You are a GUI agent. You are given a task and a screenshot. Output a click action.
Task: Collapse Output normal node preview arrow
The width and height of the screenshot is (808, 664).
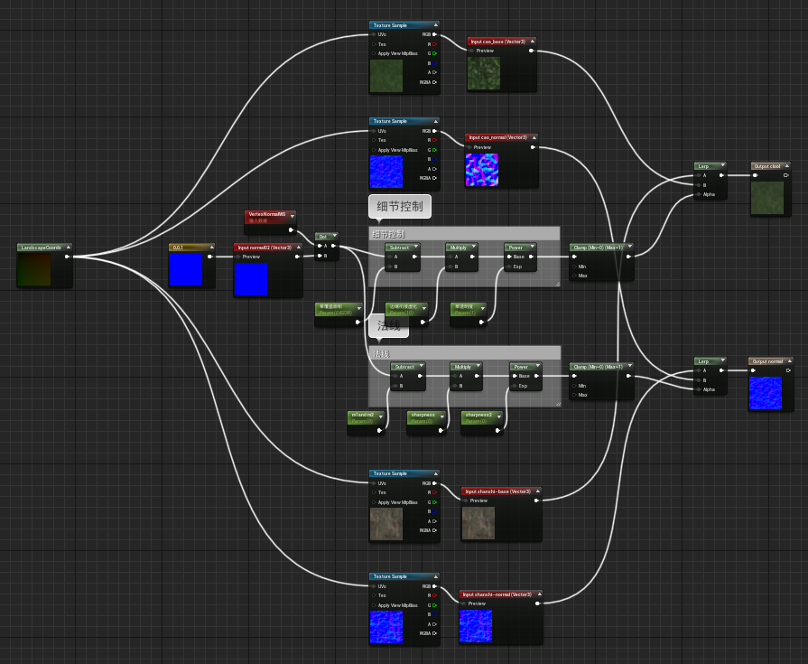[789, 360]
